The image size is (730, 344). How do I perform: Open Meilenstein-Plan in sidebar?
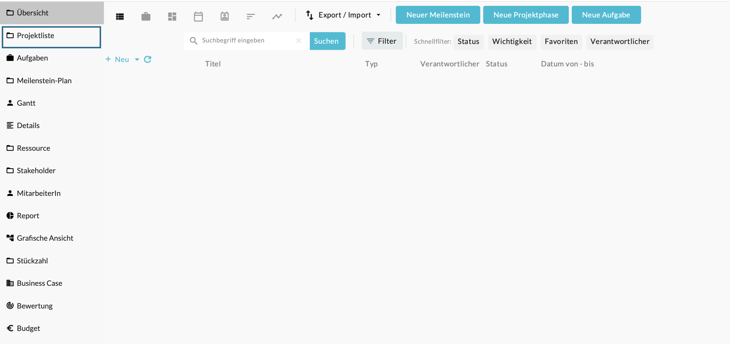click(x=44, y=81)
